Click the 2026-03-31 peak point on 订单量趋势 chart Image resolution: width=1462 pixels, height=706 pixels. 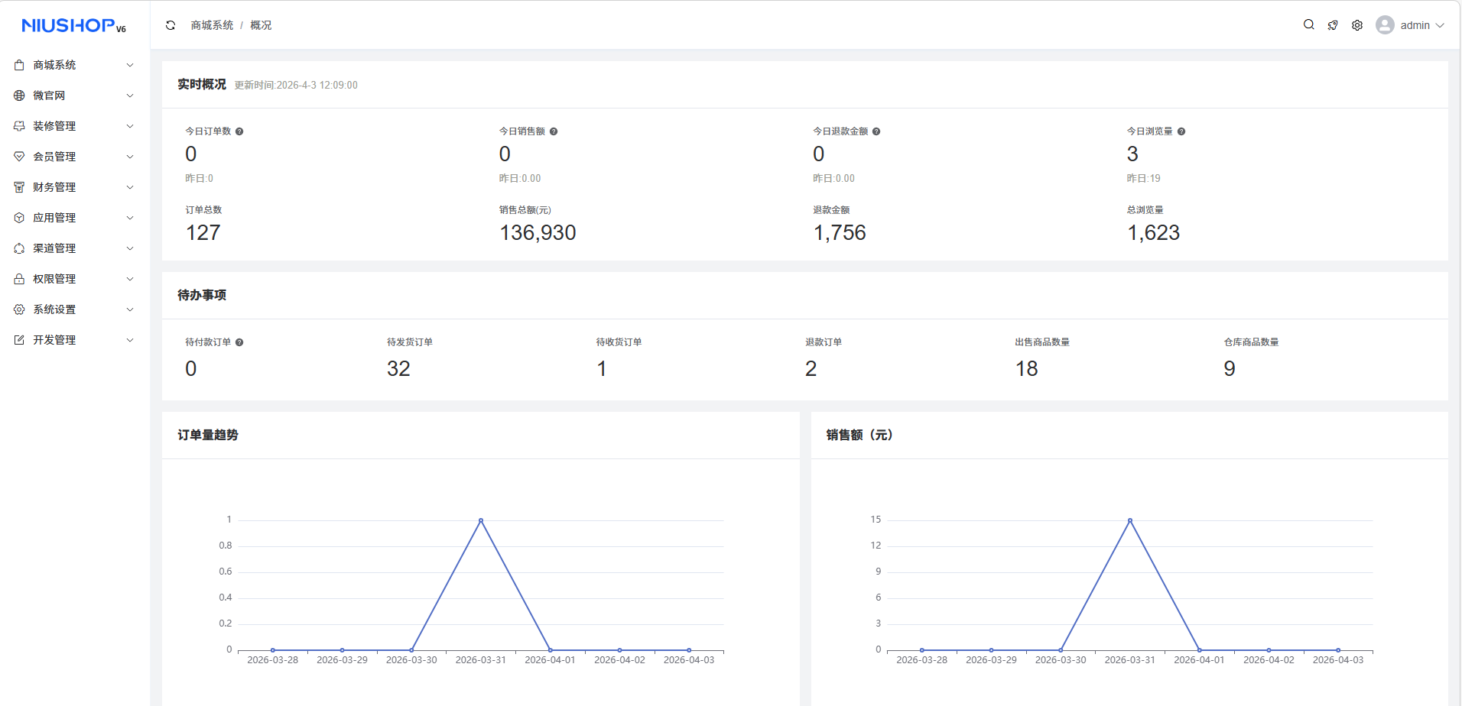tap(481, 520)
